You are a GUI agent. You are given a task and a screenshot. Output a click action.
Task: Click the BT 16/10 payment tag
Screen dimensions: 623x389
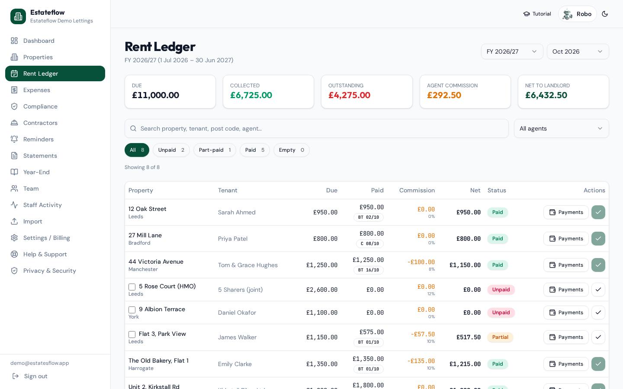[369, 270]
